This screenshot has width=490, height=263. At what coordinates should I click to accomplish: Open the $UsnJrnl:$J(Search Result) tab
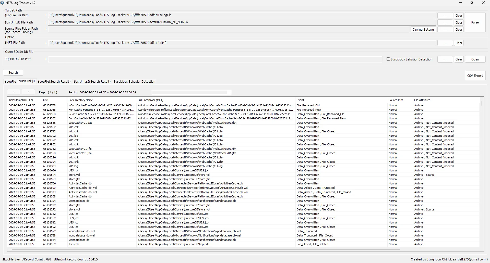point(92,82)
